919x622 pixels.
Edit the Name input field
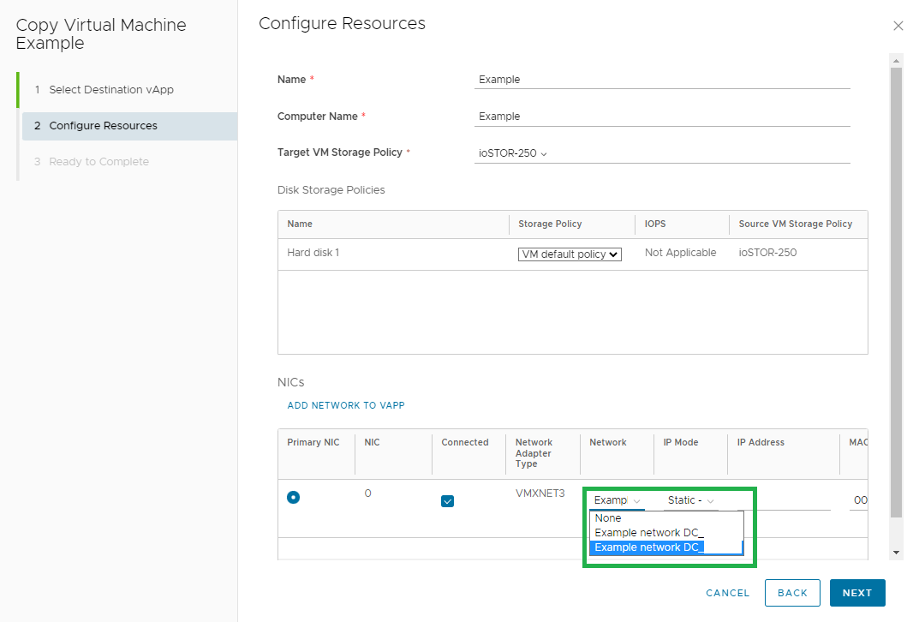[662, 80]
